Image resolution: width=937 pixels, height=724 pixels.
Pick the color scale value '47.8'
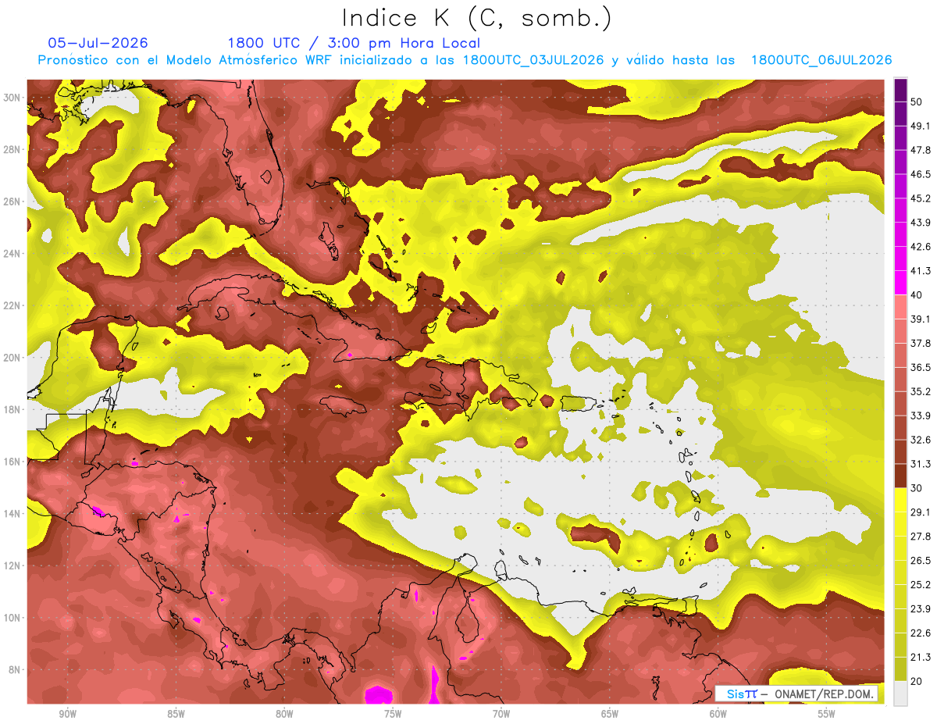coord(921,150)
